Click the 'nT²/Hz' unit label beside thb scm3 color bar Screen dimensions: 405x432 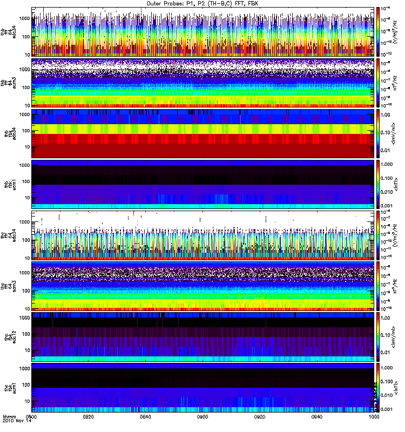(x=395, y=83)
